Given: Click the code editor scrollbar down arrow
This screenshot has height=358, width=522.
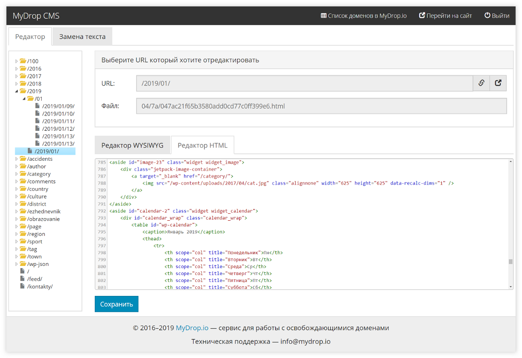Looking at the screenshot, I should pos(511,287).
